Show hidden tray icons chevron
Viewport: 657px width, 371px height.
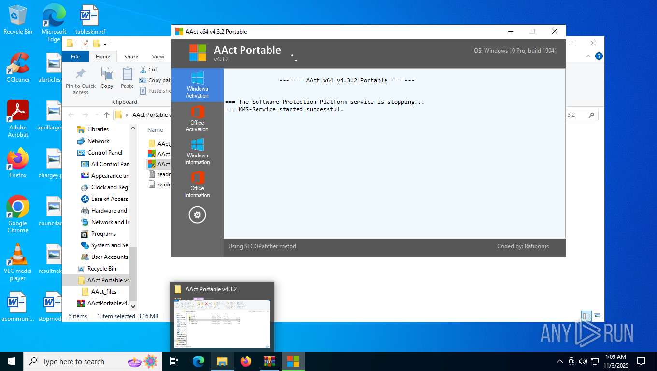[x=560, y=361]
